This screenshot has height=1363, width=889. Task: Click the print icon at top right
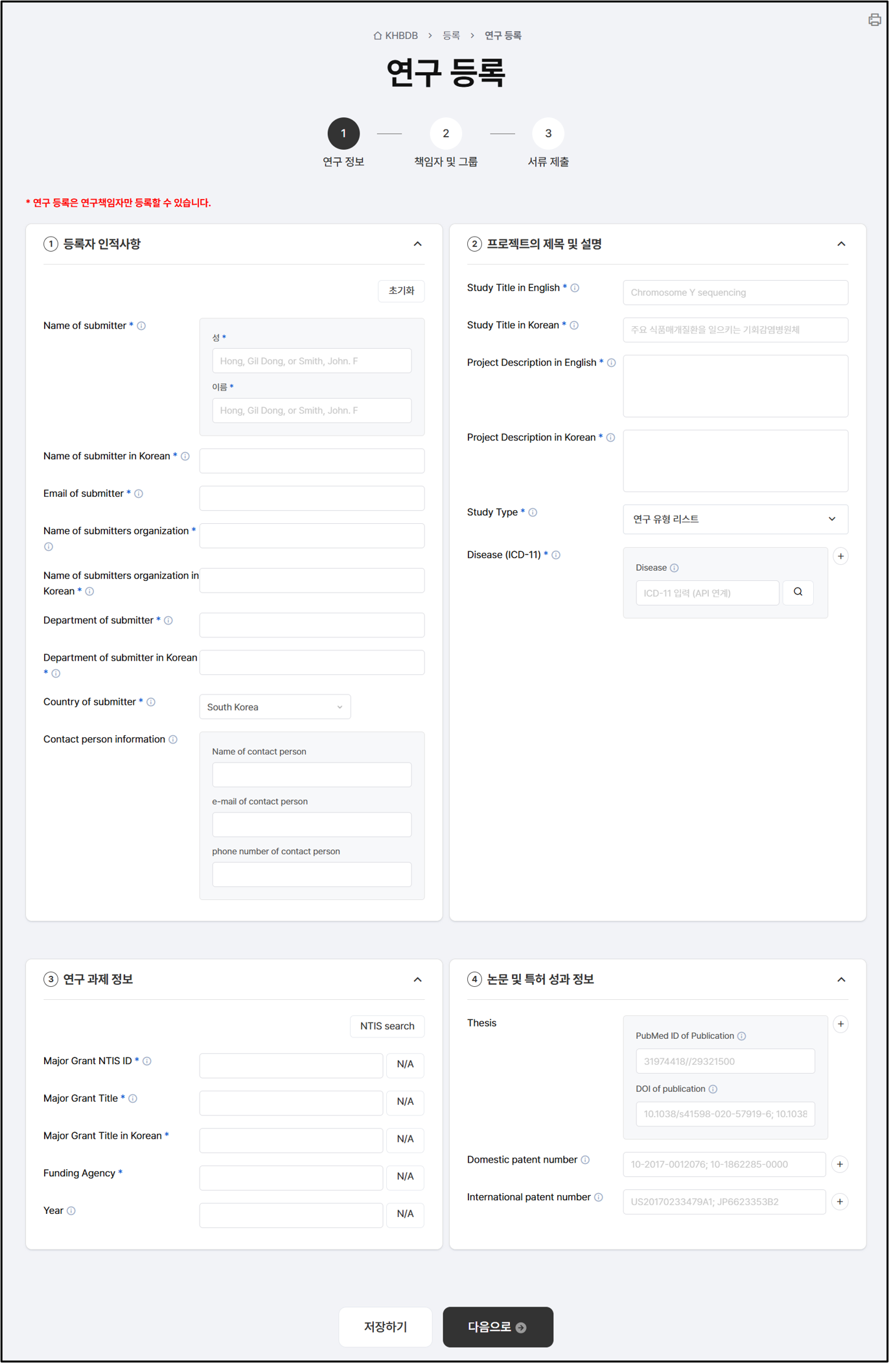tap(874, 20)
